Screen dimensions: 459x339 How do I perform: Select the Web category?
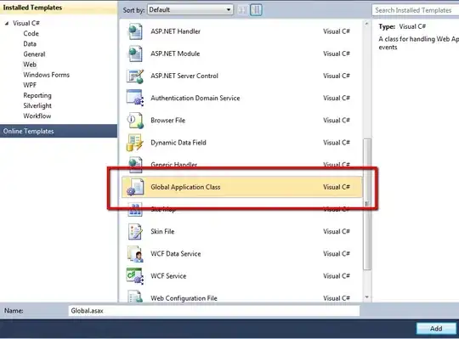(x=30, y=65)
